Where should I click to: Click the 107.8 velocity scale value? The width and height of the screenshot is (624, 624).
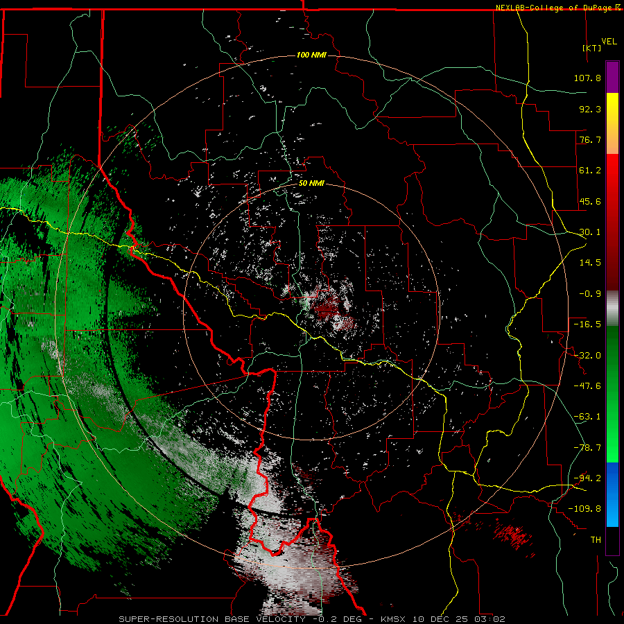587,78
